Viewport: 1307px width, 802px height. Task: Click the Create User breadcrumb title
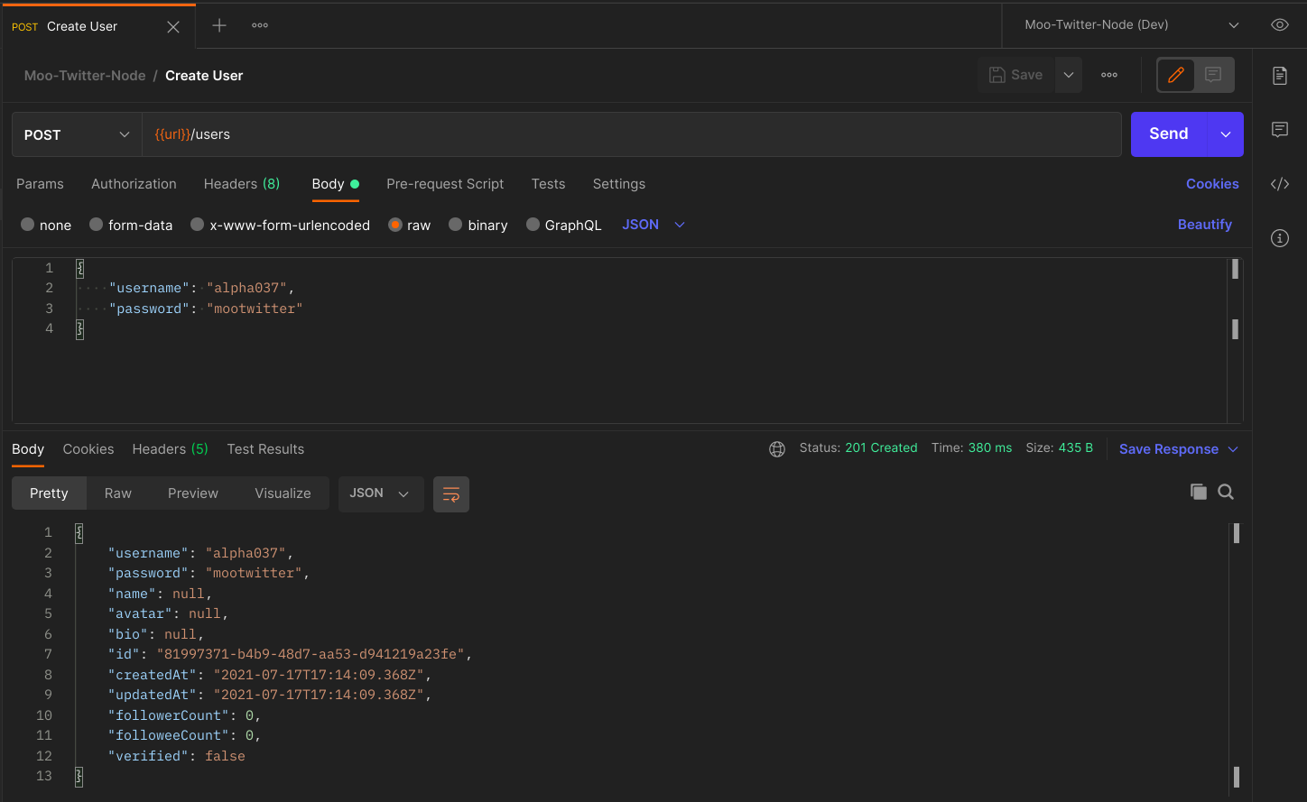(204, 76)
